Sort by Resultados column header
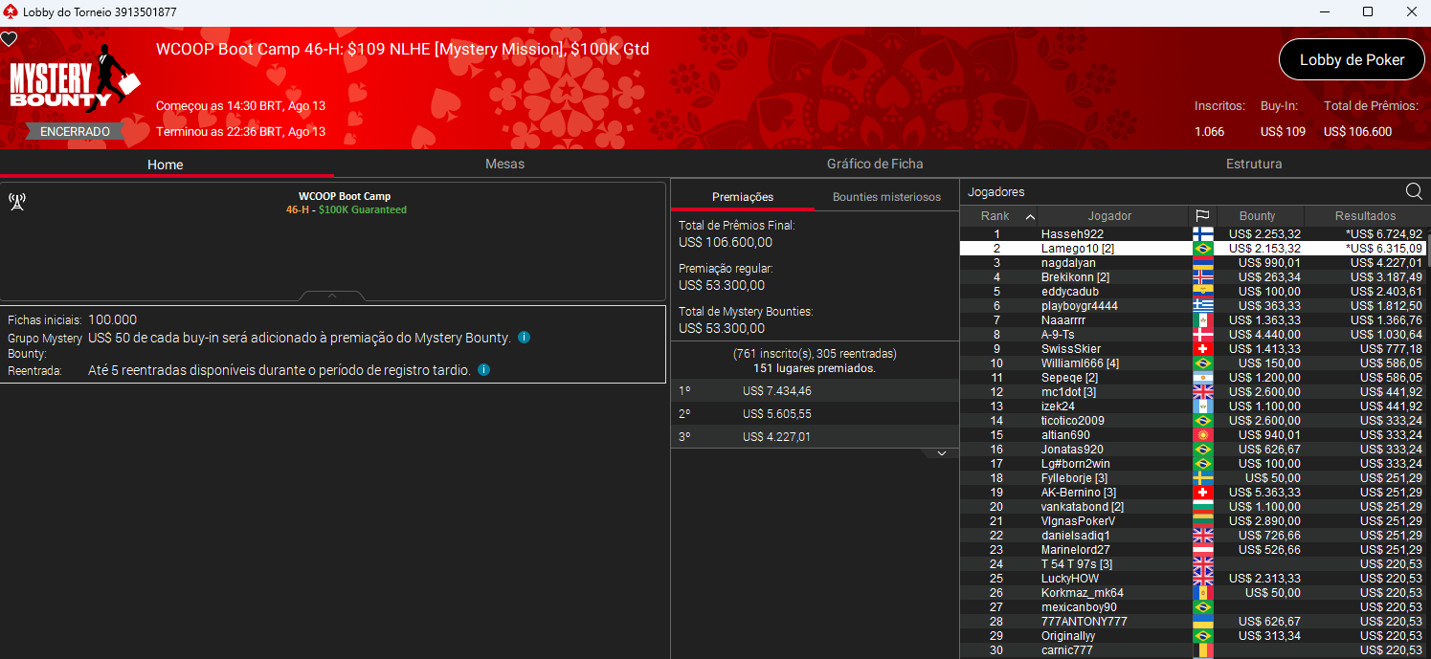The height and width of the screenshot is (659, 1431). click(x=1365, y=216)
